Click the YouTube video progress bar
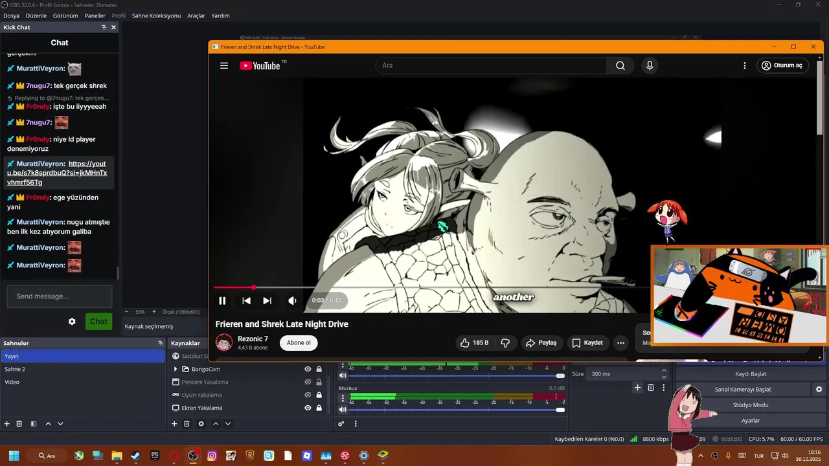Image resolution: width=829 pixels, height=466 pixels. (x=431, y=287)
